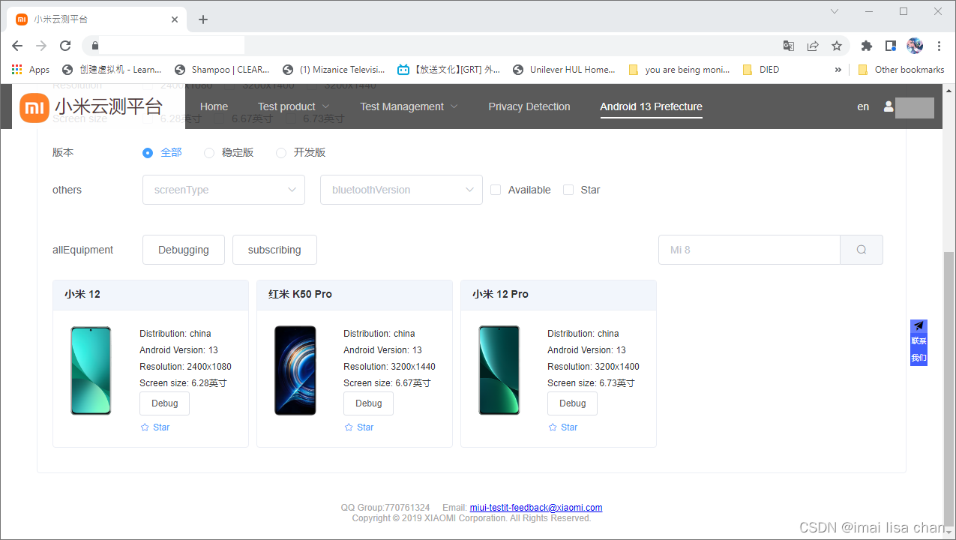Click the 红米 K50 Pro card title
Image resolution: width=956 pixels, height=540 pixels.
point(300,294)
